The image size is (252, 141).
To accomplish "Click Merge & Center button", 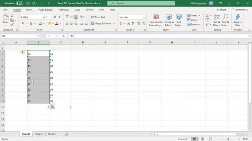I will (101, 23).
